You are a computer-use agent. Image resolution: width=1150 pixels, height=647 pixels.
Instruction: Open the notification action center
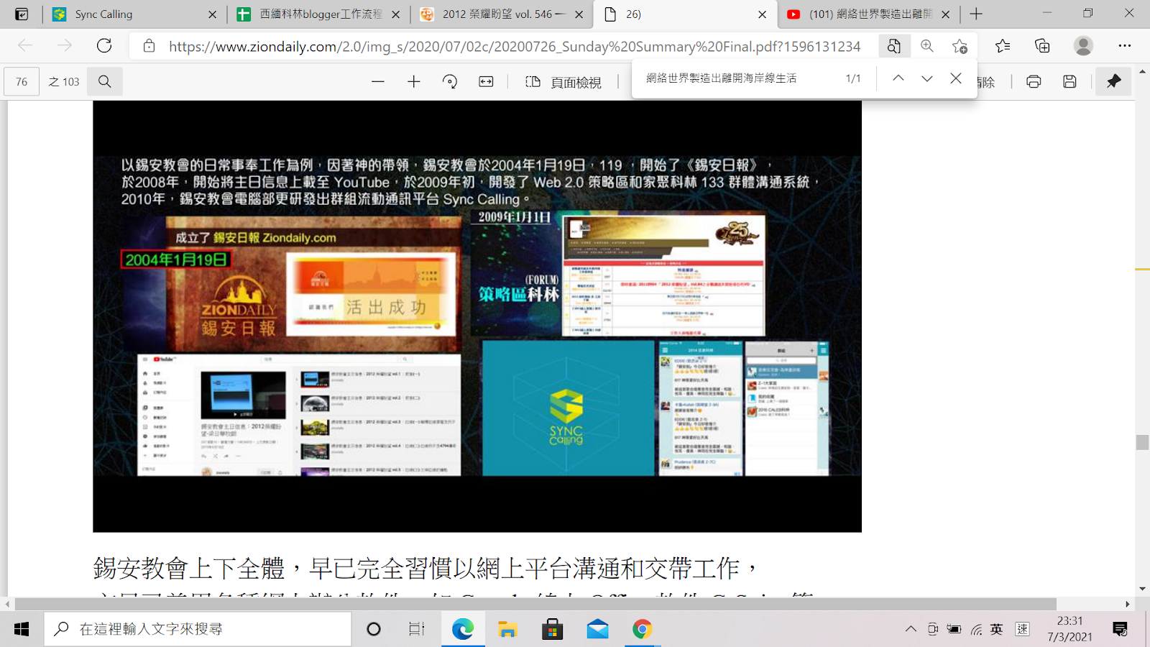click(1120, 629)
